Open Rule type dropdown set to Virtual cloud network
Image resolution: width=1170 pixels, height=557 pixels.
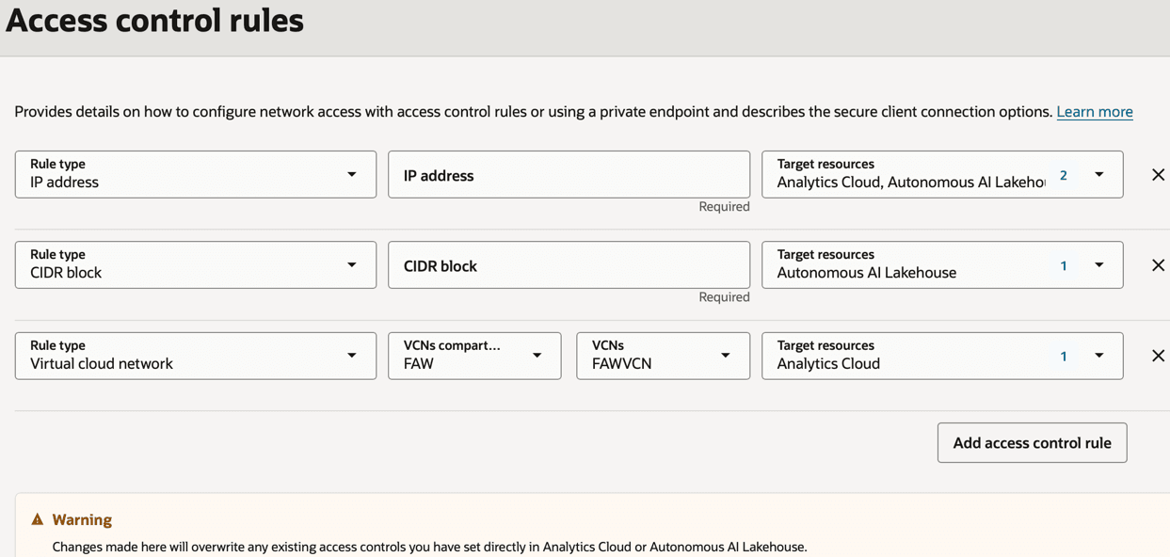tap(196, 356)
